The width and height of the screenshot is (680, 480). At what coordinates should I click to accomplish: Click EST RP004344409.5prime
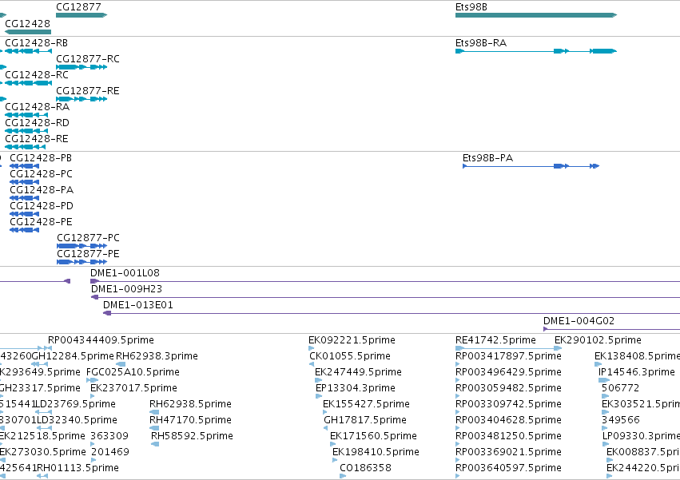click(x=101, y=340)
